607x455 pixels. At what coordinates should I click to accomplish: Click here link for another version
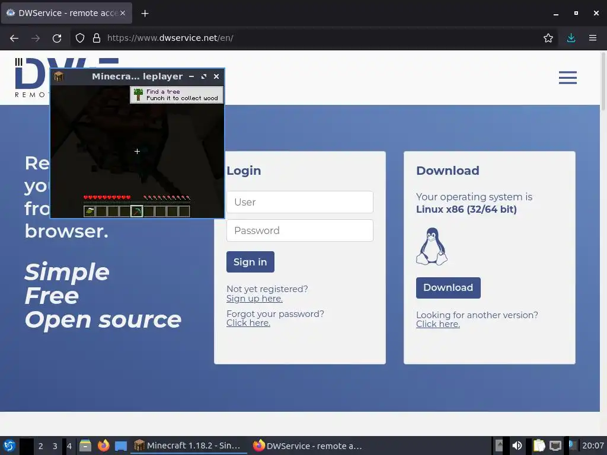pos(438,324)
